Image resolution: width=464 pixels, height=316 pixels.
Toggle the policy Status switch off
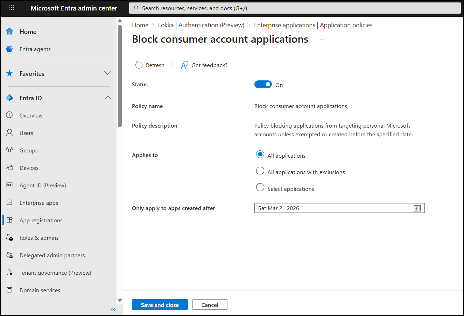point(263,84)
